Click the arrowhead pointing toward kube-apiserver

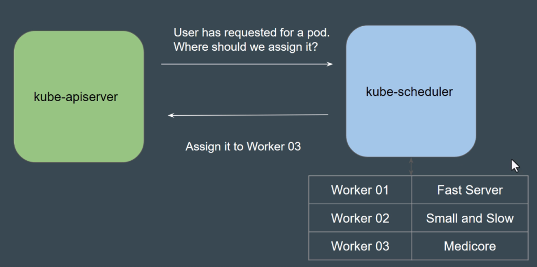click(171, 115)
